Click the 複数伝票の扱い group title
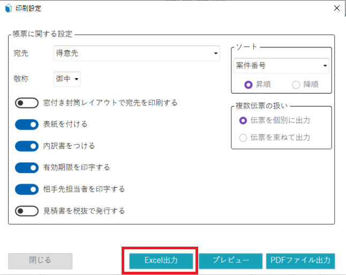This screenshot has height=275, width=346. point(262,106)
